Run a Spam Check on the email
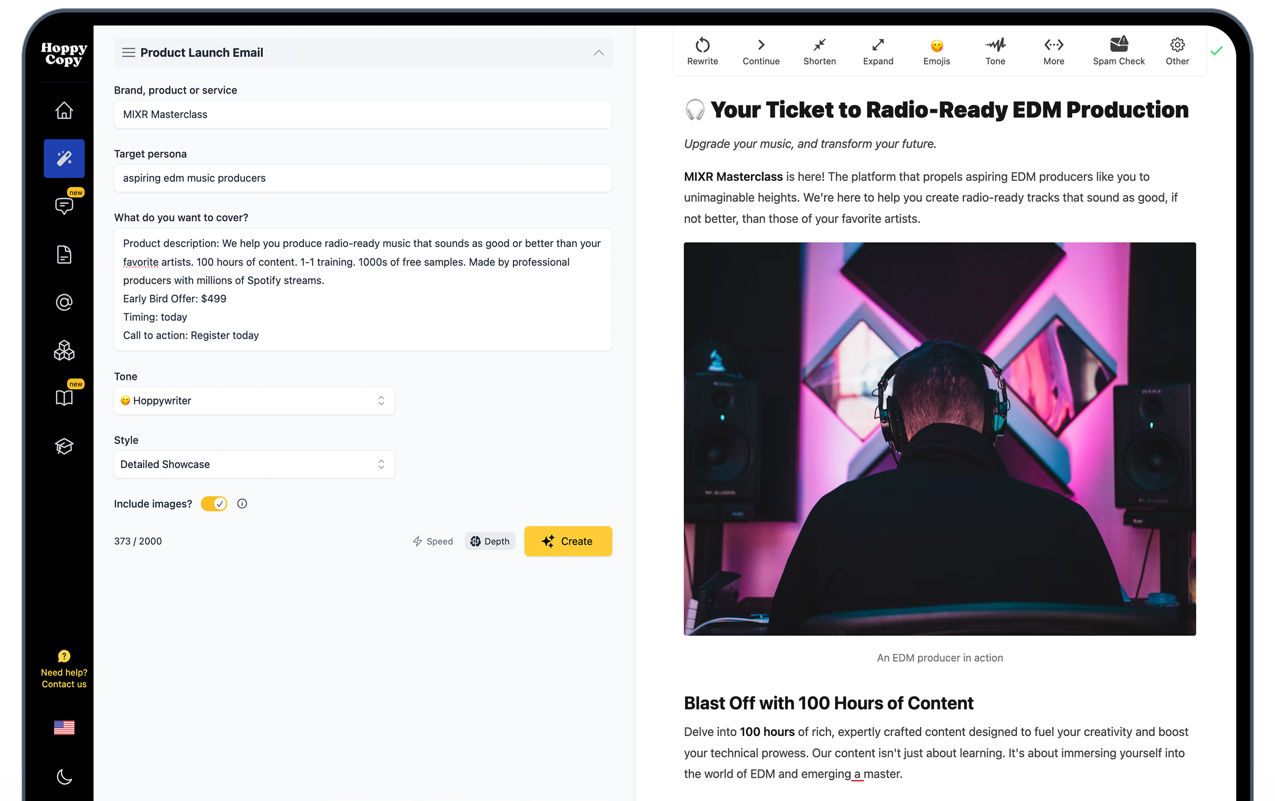Viewport: 1275px width, 801px height. pyautogui.click(x=1118, y=51)
